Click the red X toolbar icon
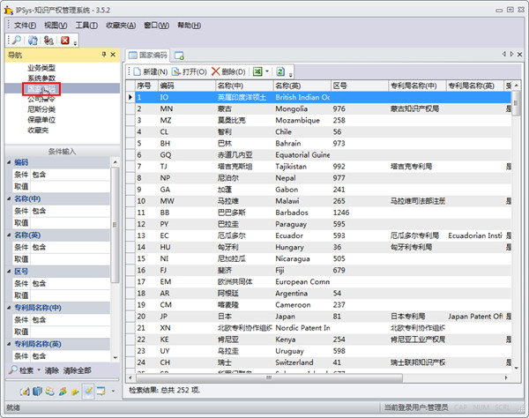The height and width of the screenshot is (418, 529). click(64, 41)
